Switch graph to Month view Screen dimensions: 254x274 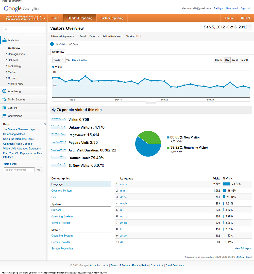[x=245, y=60]
